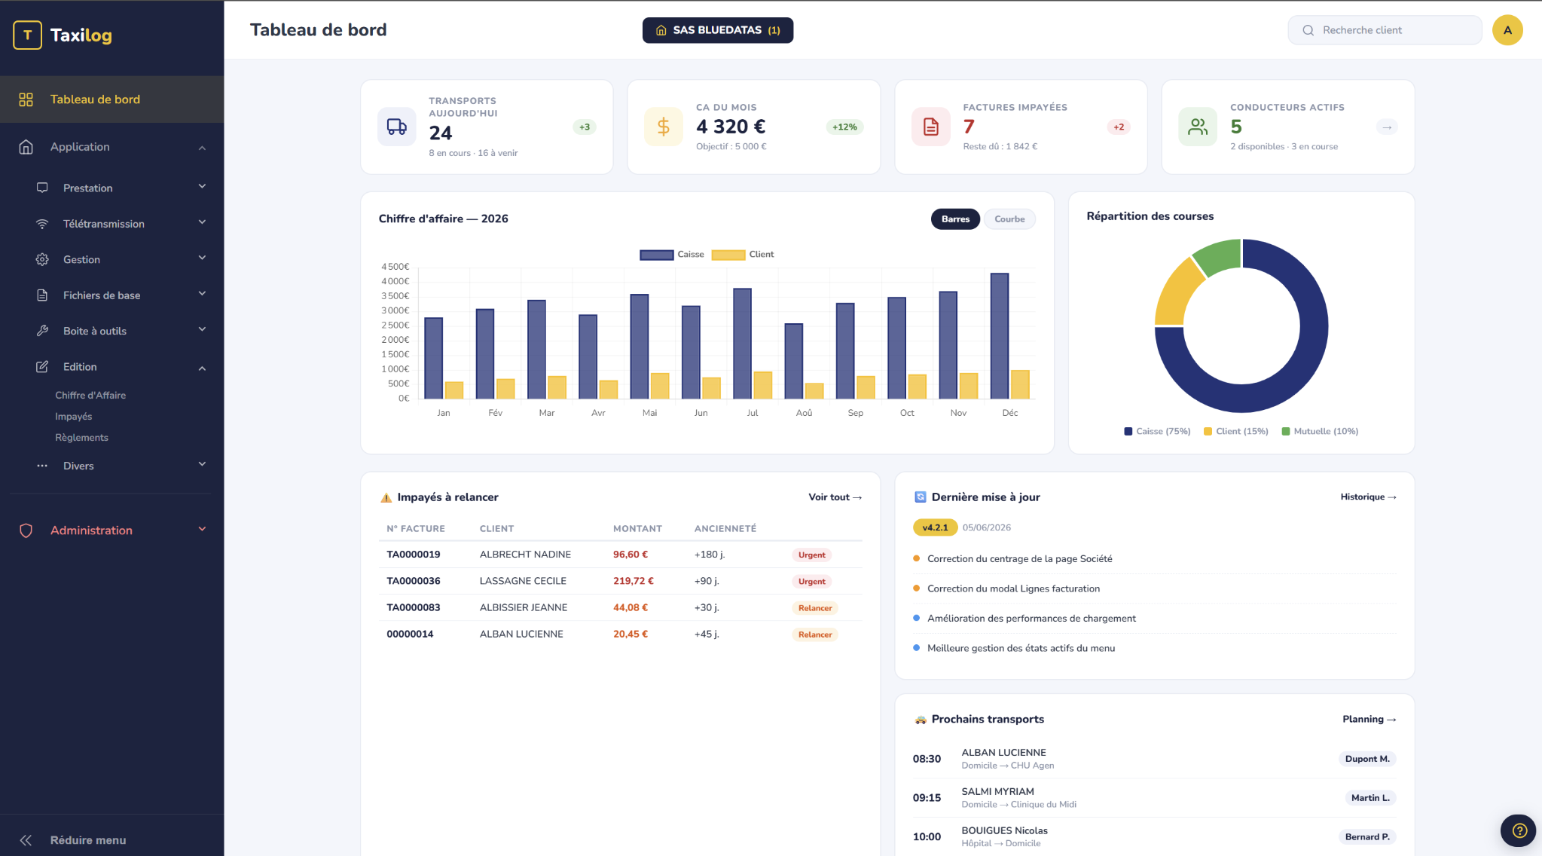Click the Boite à outils wrench icon

pyautogui.click(x=42, y=331)
